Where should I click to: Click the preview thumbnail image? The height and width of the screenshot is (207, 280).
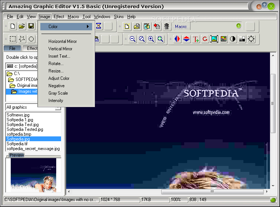click(33, 175)
